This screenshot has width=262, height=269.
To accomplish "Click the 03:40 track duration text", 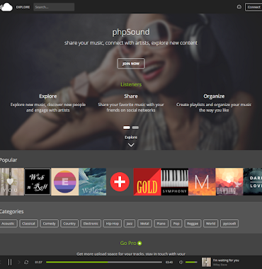I will pos(169,262).
